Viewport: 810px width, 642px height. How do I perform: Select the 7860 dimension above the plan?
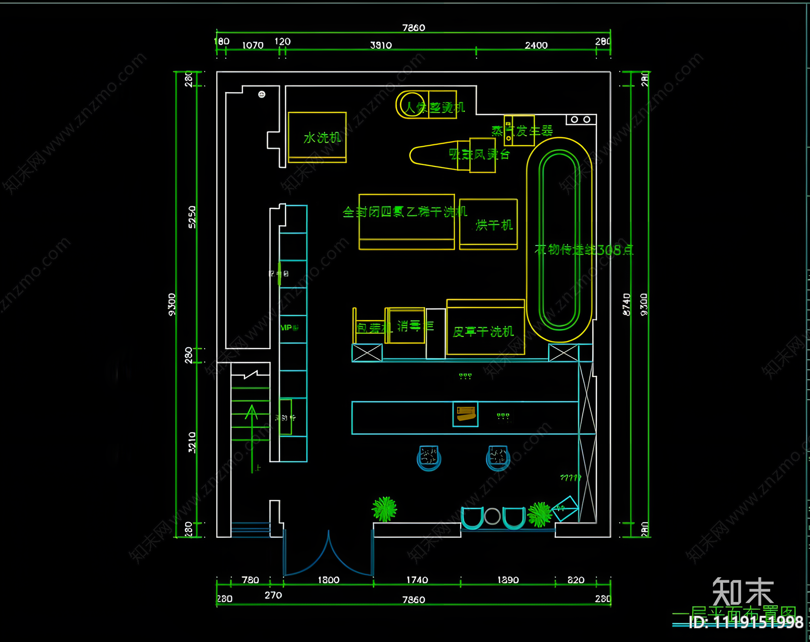(414, 28)
